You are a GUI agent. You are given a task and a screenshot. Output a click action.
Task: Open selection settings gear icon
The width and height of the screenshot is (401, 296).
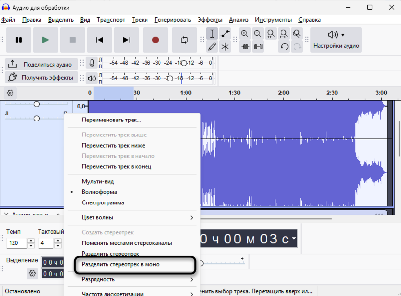click(x=32, y=273)
